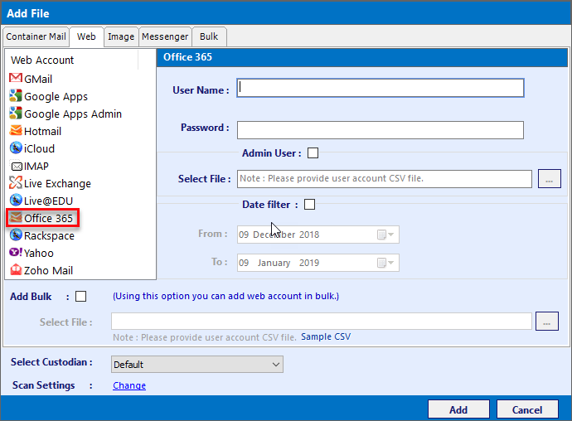Open the To date calendar dropdown

pos(385,263)
